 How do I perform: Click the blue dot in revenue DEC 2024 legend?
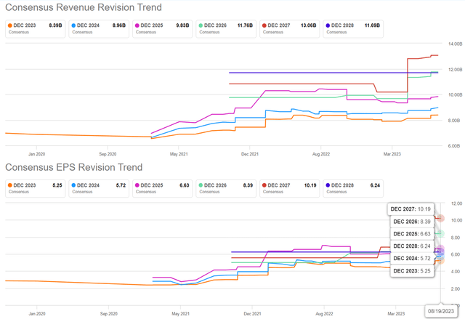tap(73, 25)
